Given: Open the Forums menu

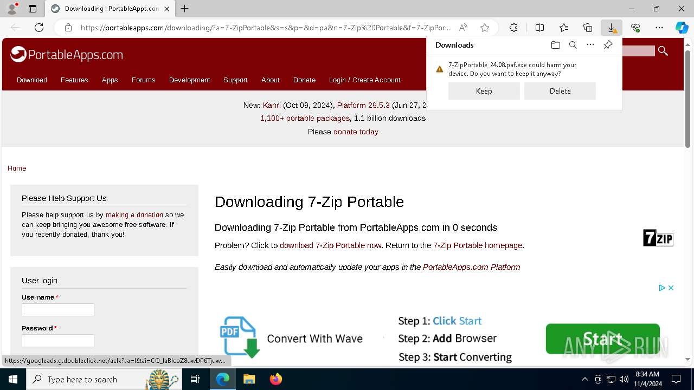Looking at the screenshot, I should point(143,80).
